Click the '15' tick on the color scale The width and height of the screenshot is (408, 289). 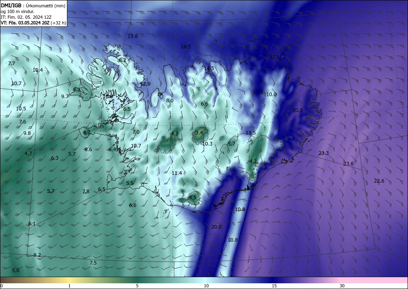274,286
